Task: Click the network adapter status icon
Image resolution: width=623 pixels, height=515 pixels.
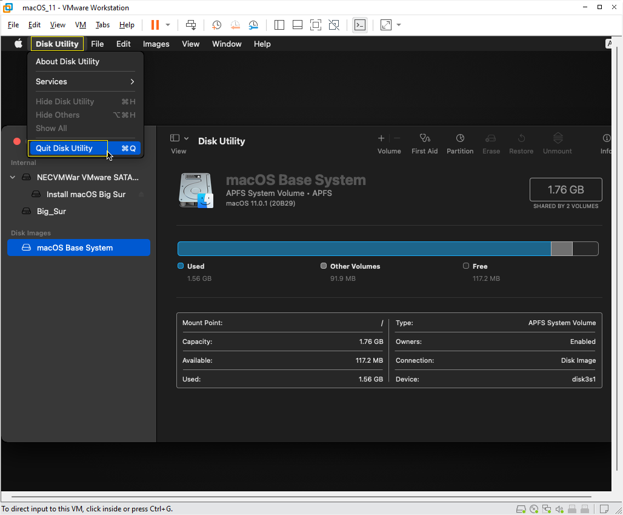Action: tap(547, 509)
